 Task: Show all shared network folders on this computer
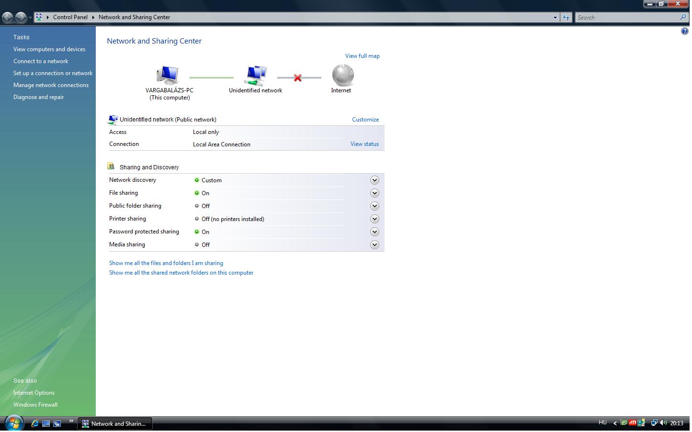point(181,273)
